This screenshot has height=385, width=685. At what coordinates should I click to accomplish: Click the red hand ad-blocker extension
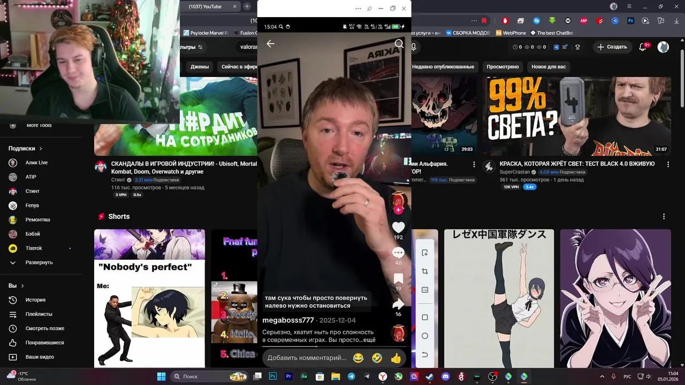tap(505, 21)
